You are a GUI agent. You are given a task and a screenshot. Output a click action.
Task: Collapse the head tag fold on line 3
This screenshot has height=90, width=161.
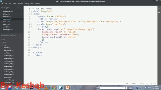31,14
